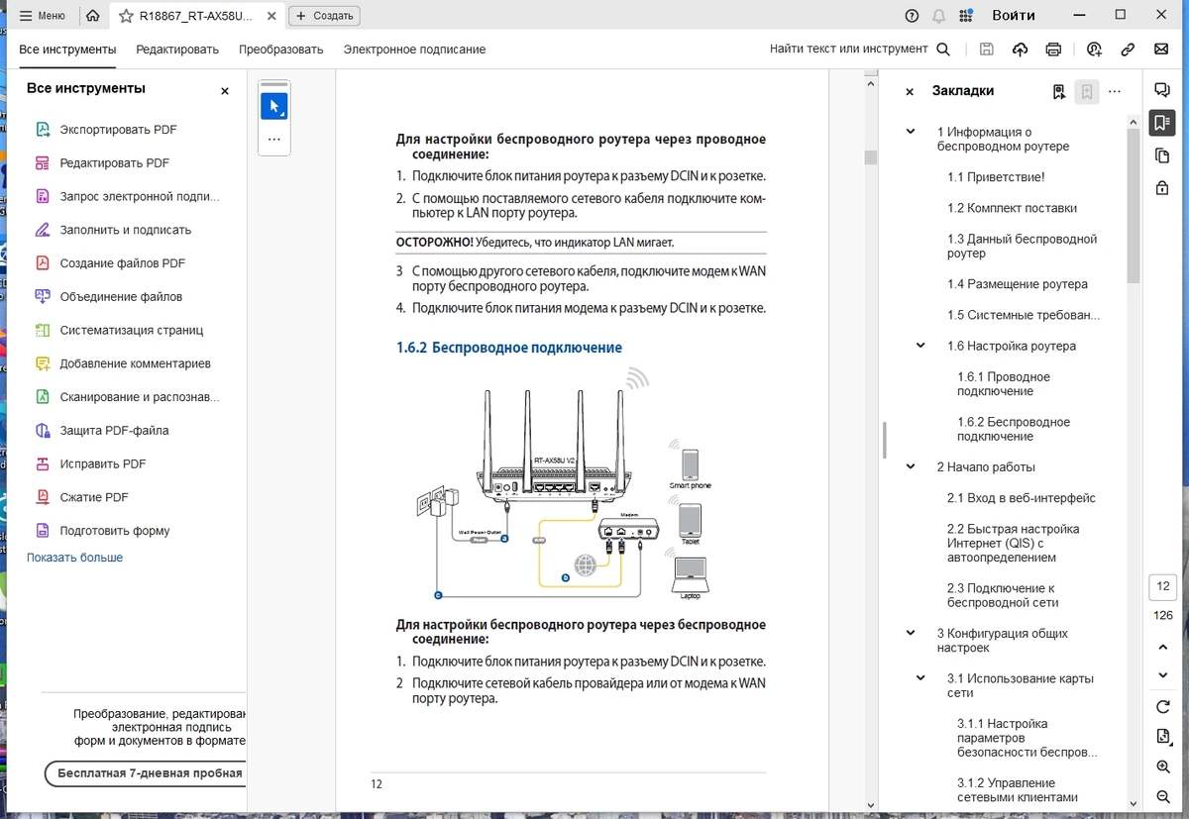Toggle the add bookmark icon in Закладки panel
Screen dimensions: 1189x819
(1087, 92)
